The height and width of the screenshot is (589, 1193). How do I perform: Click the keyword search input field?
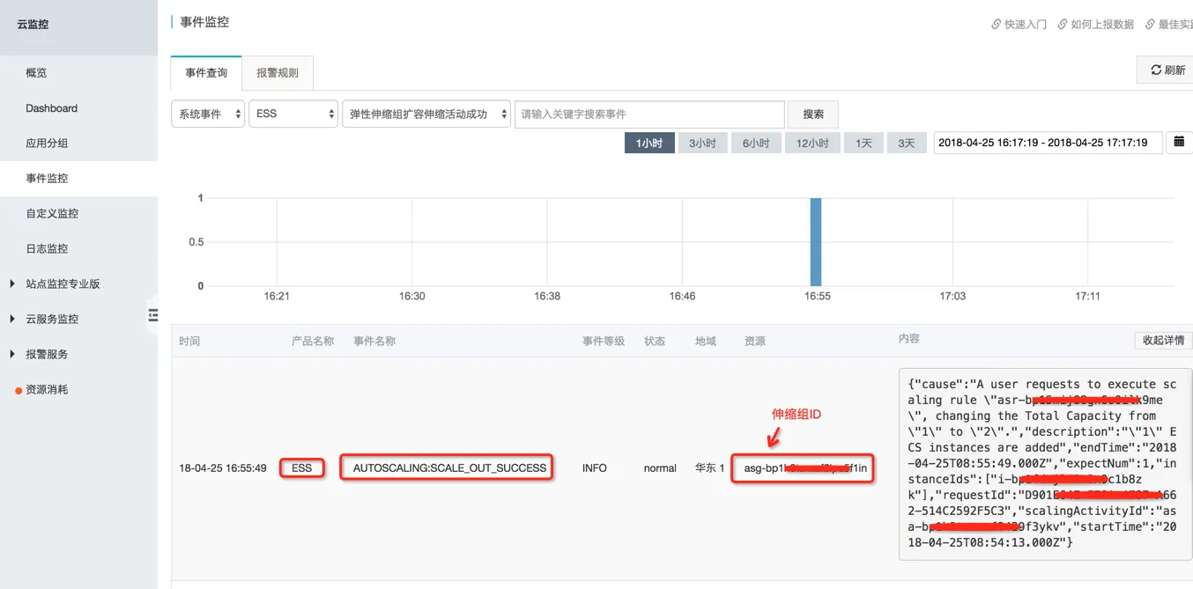pyautogui.click(x=649, y=114)
